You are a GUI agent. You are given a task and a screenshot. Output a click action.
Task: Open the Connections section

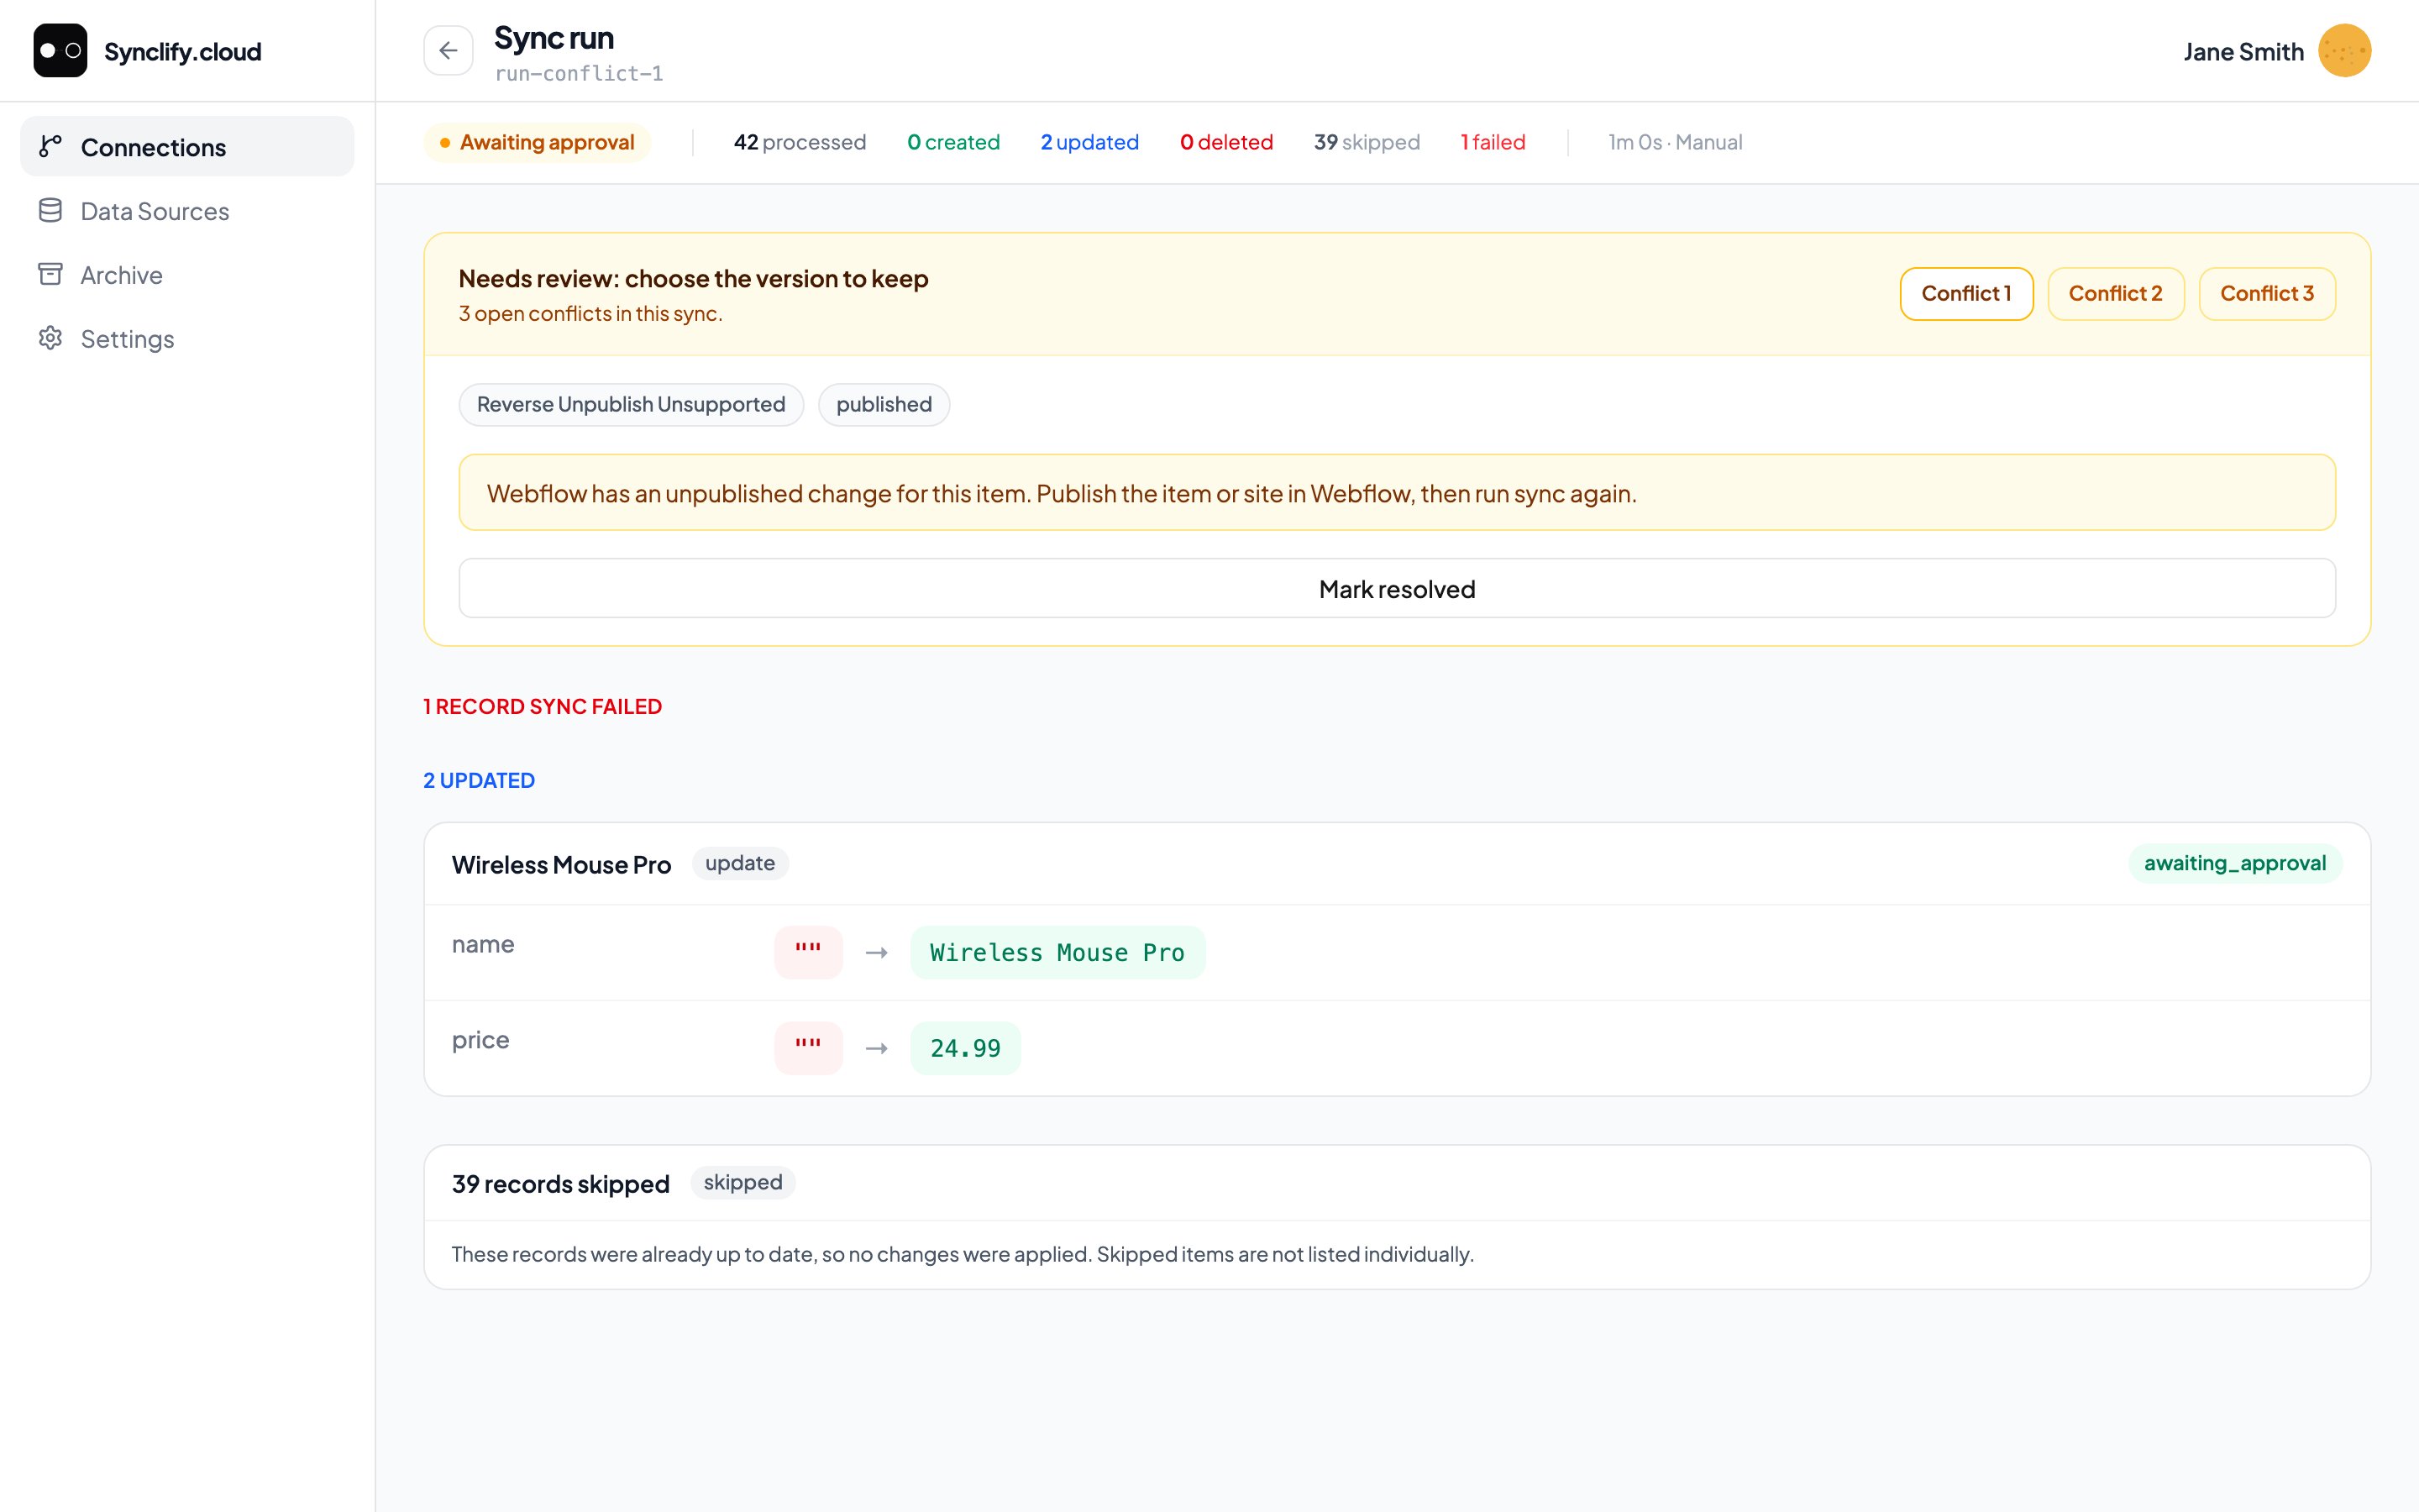coord(187,147)
